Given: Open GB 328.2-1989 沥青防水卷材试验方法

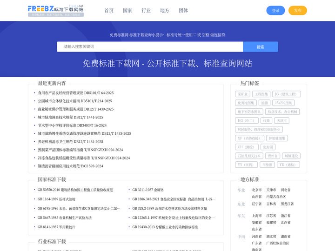Looking at the screenshot, I should tap(170, 208).
